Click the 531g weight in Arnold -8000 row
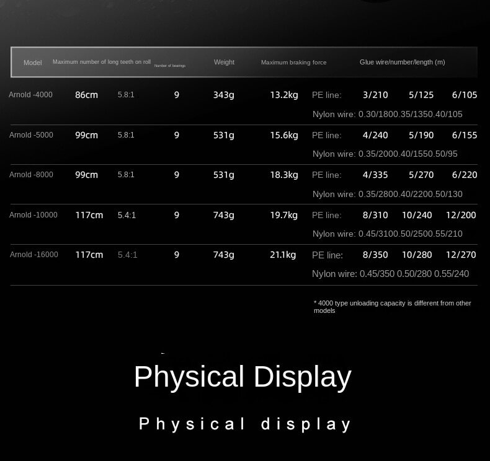The width and height of the screenshot is (490, 461). (x=224, y=175)
